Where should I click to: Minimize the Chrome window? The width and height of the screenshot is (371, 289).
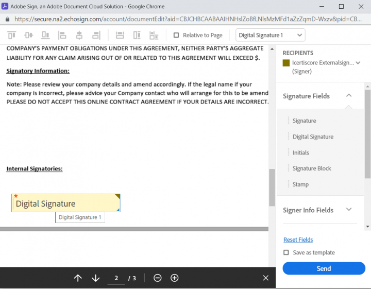322,7
